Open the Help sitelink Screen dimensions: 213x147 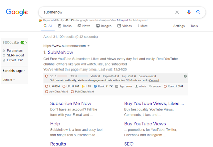point(55,124)
